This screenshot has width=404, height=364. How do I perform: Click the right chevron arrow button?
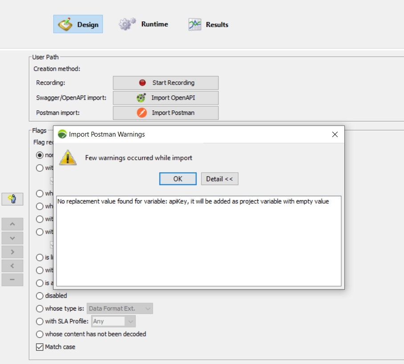12,252
